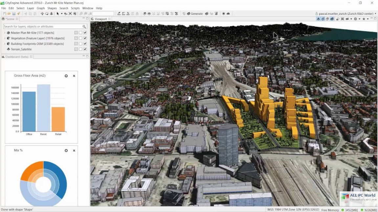
Task: Select the arrow Selection tool
Action: 57,14
